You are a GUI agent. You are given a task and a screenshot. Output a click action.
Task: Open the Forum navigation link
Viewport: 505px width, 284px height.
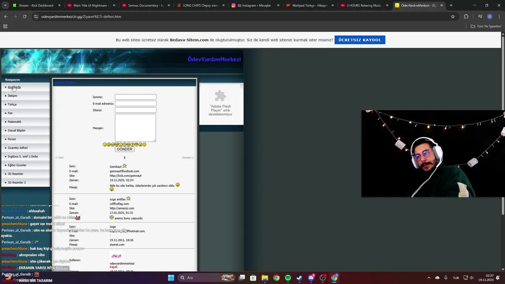click(12, 139)
